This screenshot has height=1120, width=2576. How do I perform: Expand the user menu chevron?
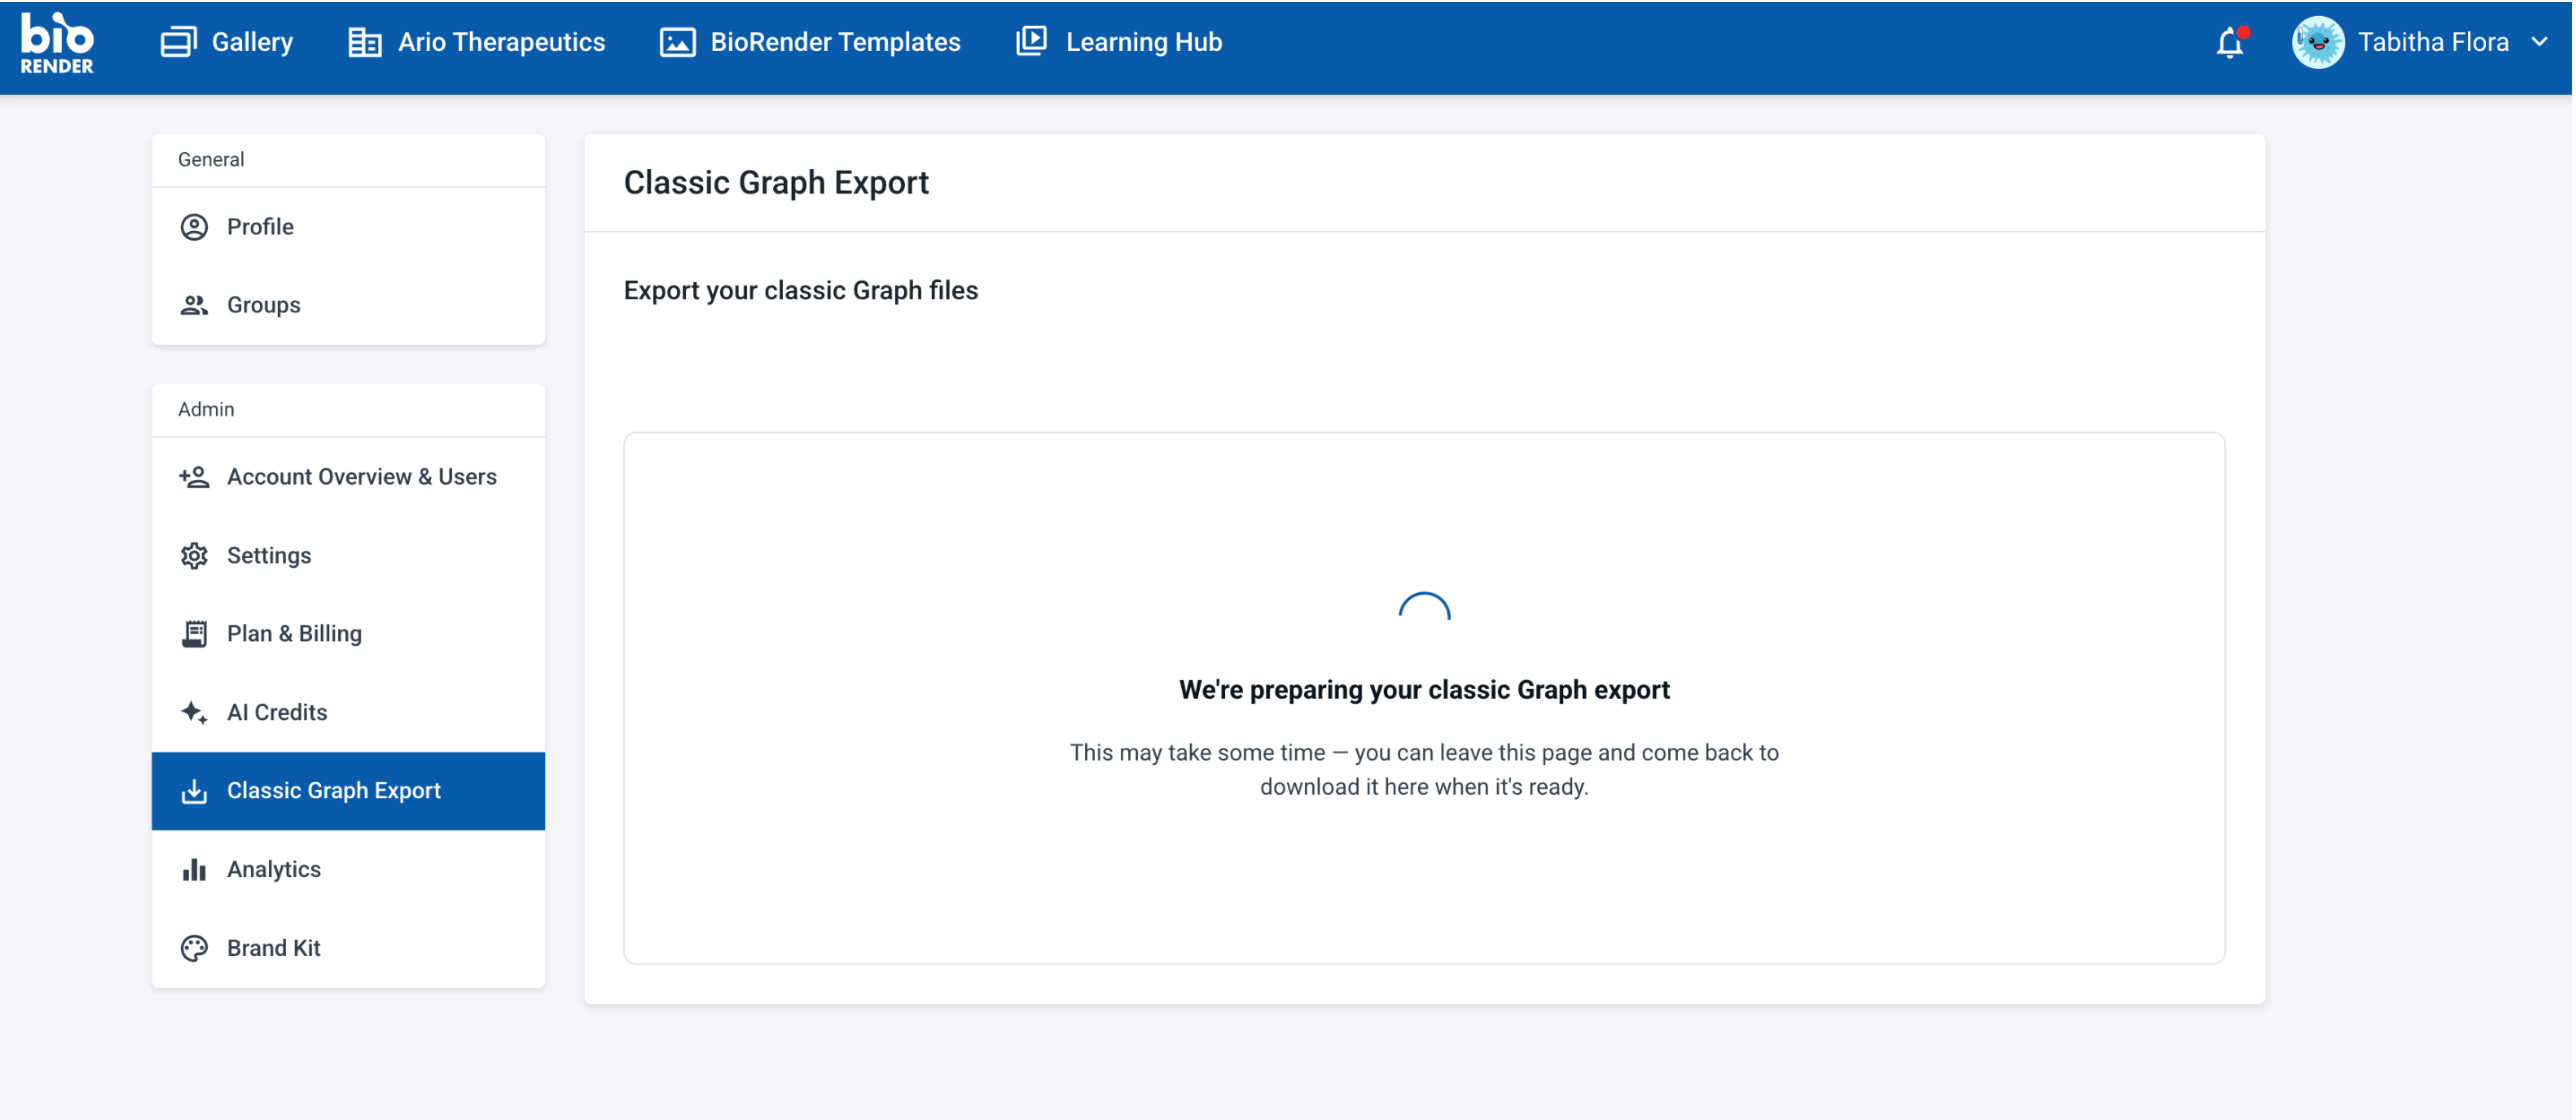(2539, 42)
